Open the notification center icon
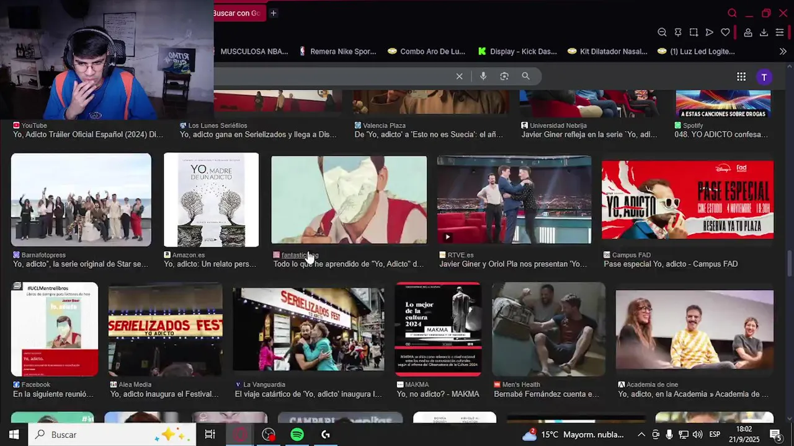 (x=775, y=435)
